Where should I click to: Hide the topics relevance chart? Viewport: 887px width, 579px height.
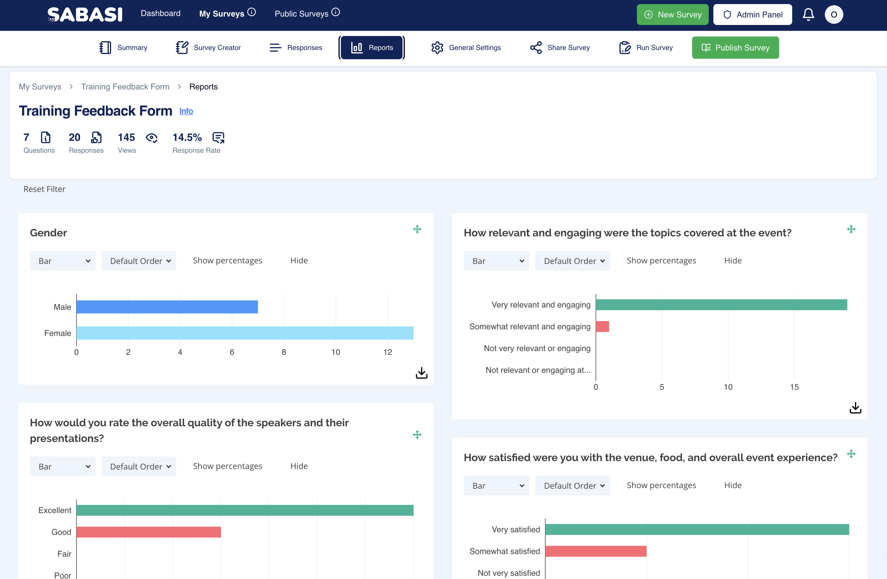[x=733, y=260]
